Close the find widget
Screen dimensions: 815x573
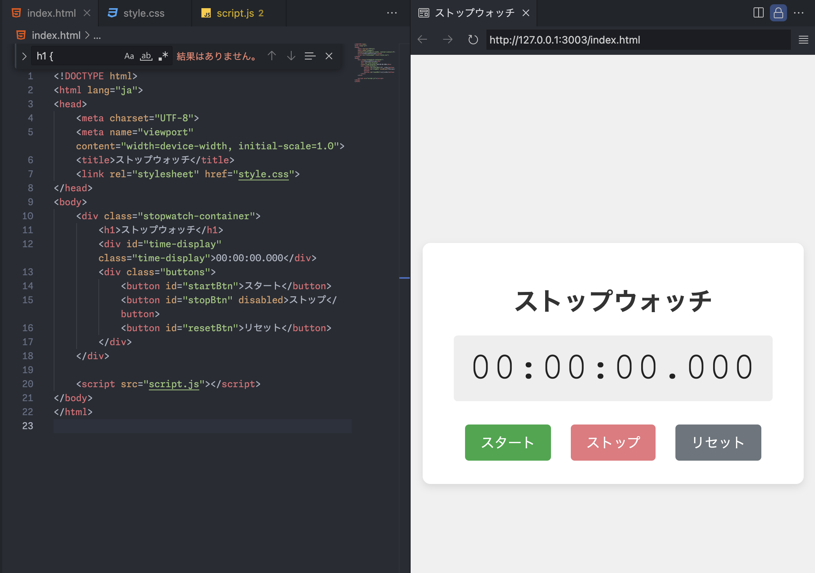tap(329, 56)
